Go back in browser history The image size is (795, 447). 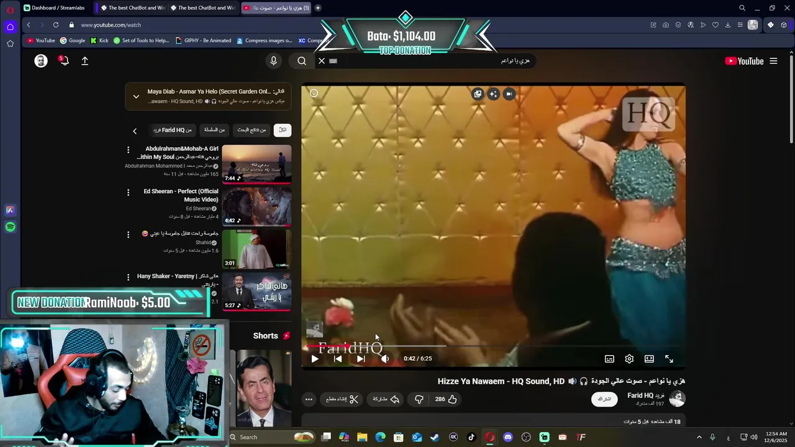29,25
